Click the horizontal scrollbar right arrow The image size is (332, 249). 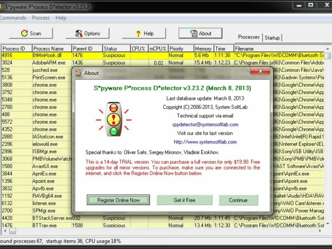(x=320, y=231)
